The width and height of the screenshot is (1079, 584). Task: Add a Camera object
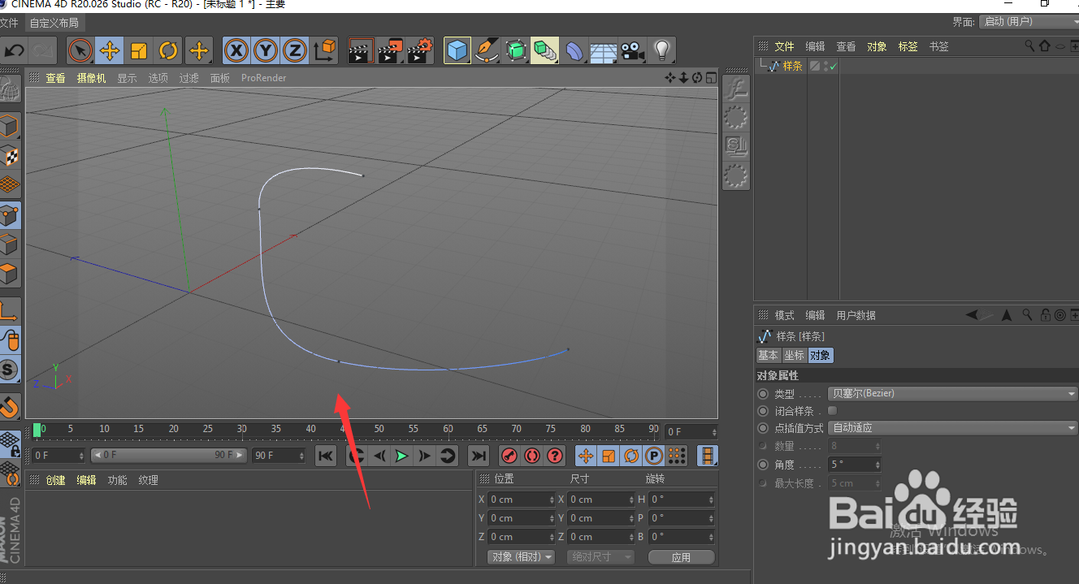tap(632, 51)
